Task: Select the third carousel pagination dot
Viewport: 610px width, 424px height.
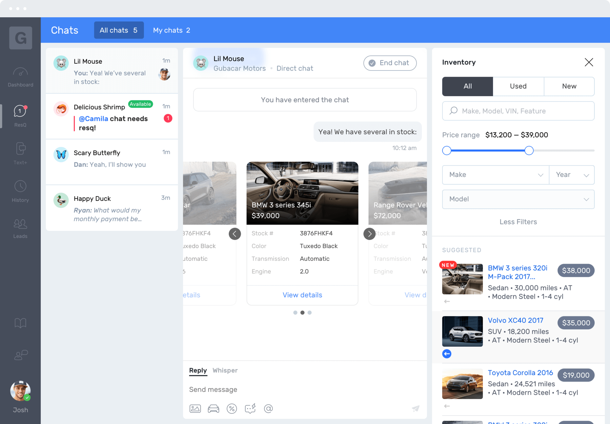Action: pos(309,312)
